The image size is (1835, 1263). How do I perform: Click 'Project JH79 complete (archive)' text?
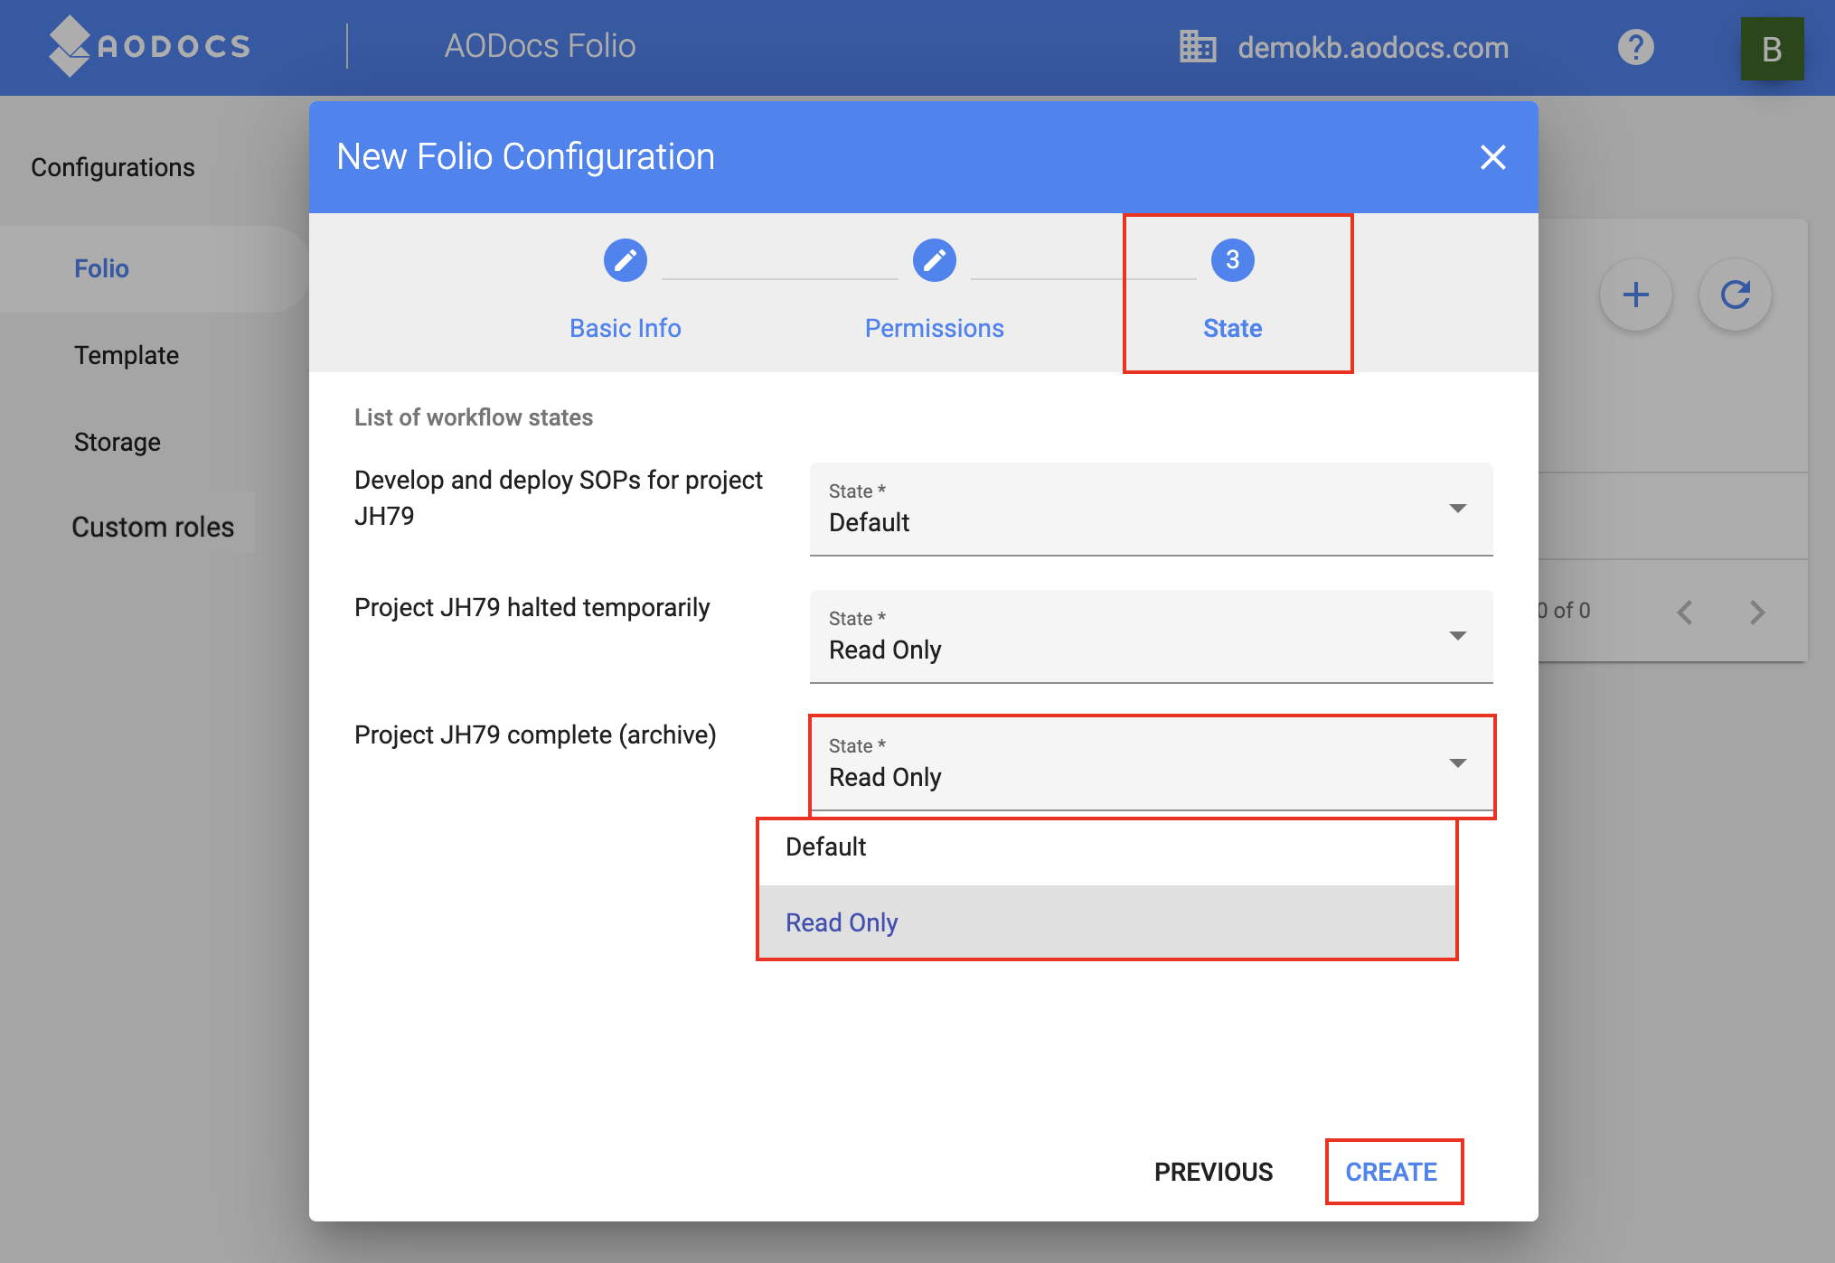pyautogui.click(x=535, y=734)
